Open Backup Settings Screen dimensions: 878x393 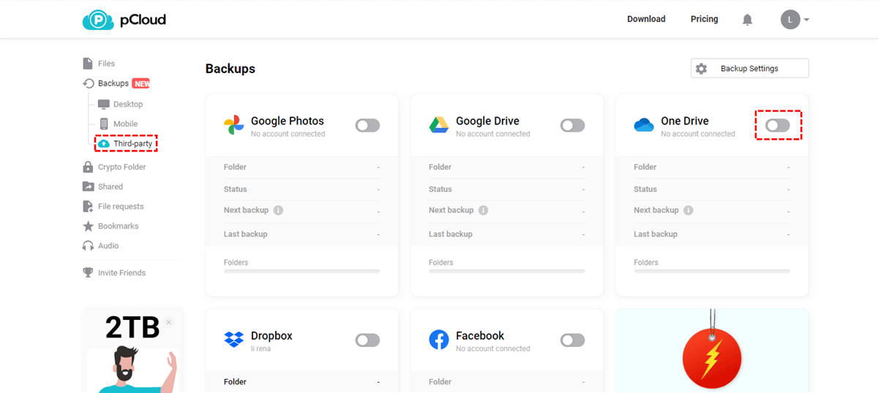point(749,68)
